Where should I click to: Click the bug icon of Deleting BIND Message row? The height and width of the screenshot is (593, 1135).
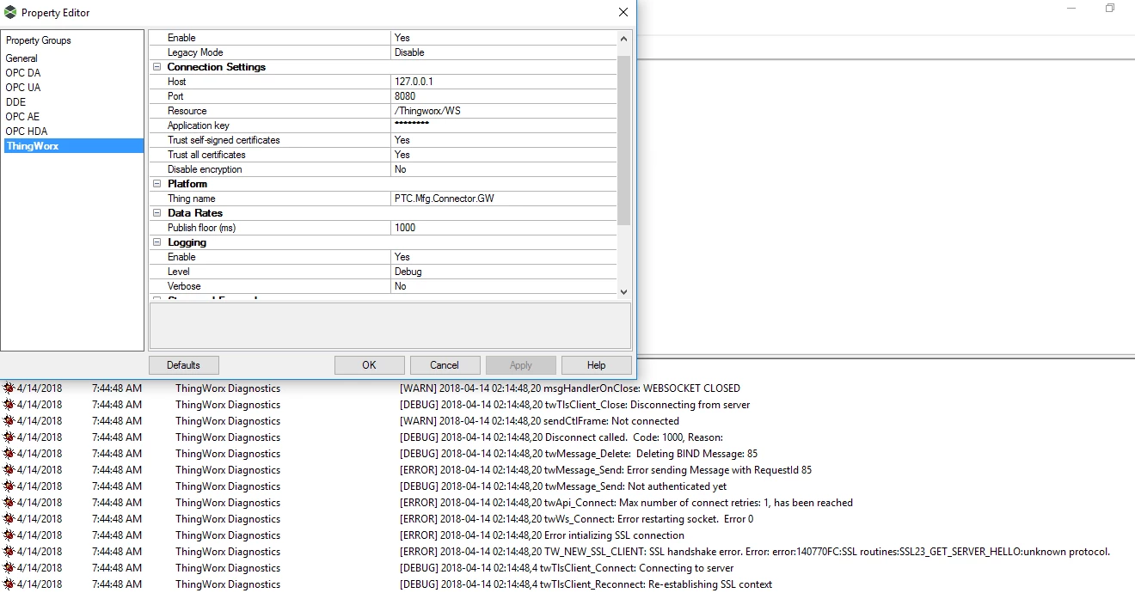tap(9, 454)
